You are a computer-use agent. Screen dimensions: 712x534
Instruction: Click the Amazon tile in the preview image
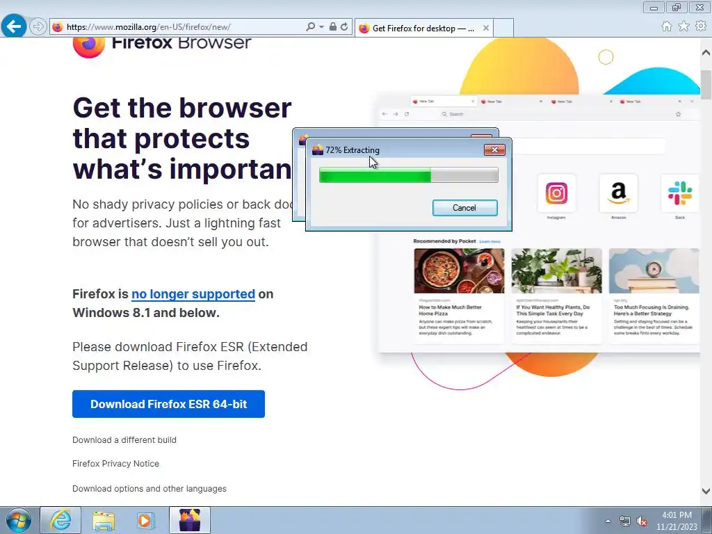618,193
